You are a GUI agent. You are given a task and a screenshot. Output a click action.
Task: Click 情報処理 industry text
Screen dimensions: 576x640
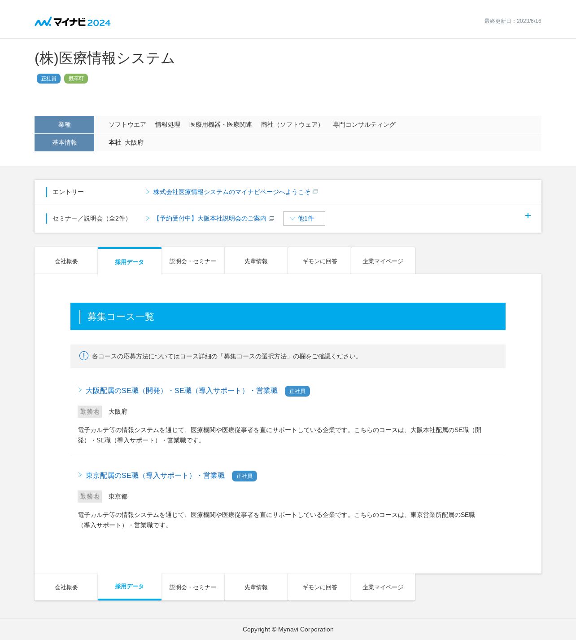click(x=168, y=125)
